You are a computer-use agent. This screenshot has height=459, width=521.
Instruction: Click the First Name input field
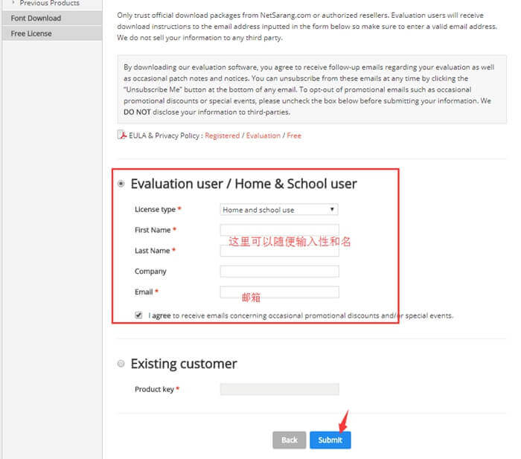[x=279, y=230]
